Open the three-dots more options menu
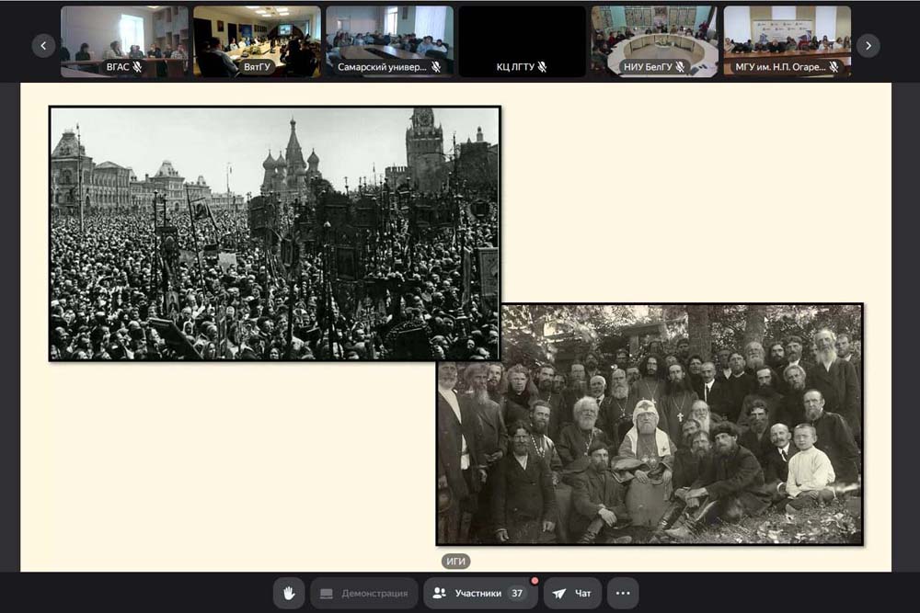The height and width of the screenshot is (613, 920). (x=622, y=594)
